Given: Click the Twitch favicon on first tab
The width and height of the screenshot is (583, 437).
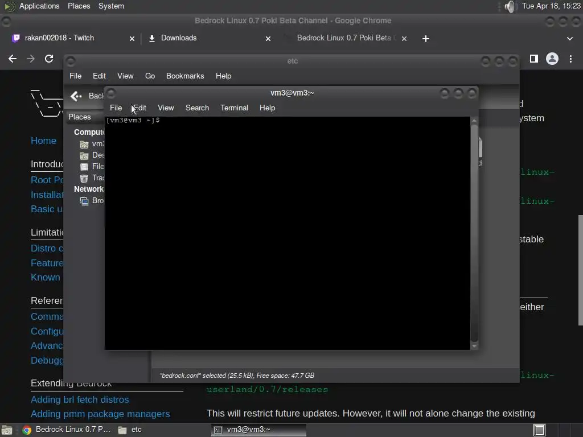Looking at the screenshot, I should pos(16,38).
